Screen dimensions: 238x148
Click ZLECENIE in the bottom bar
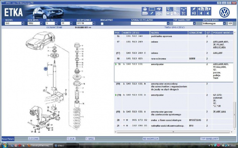click(33, 138)
